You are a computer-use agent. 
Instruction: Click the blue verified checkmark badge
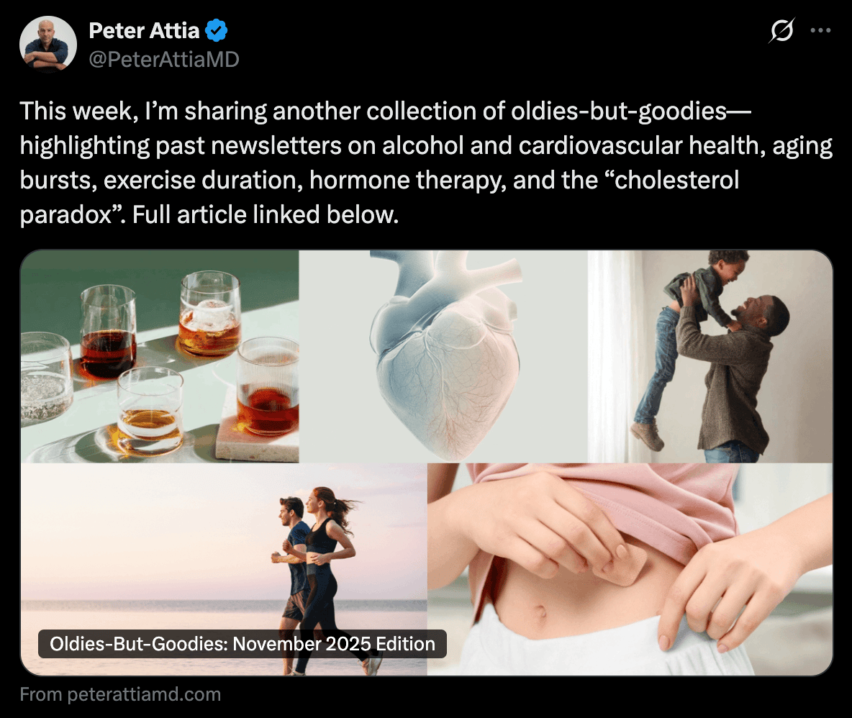217,30
